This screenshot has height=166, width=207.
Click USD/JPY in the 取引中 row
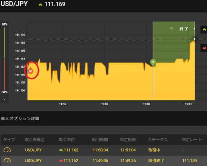tap(33, 150)
